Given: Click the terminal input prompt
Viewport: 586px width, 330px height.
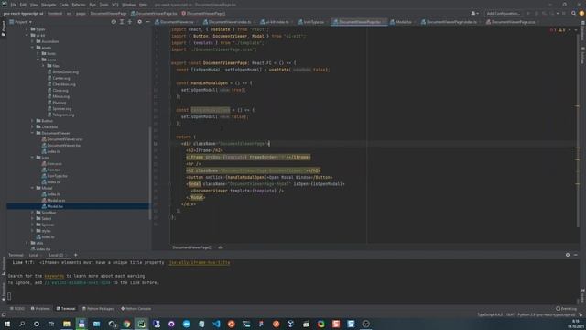Looking at the screenshot, I should [x=10, y=296].
